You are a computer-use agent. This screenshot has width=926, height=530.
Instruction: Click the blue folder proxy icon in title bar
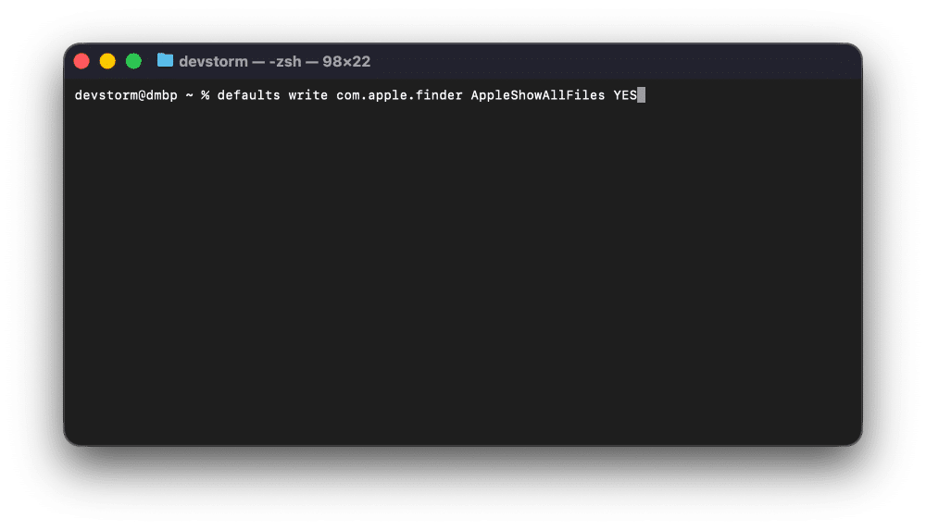coord(166,61)
